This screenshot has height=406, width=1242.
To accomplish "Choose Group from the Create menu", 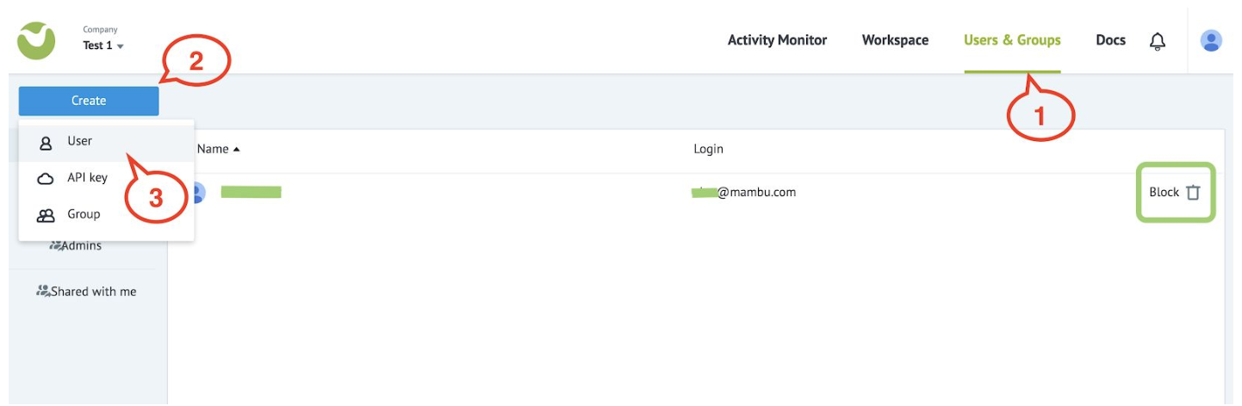I will (x=107, y=214).
